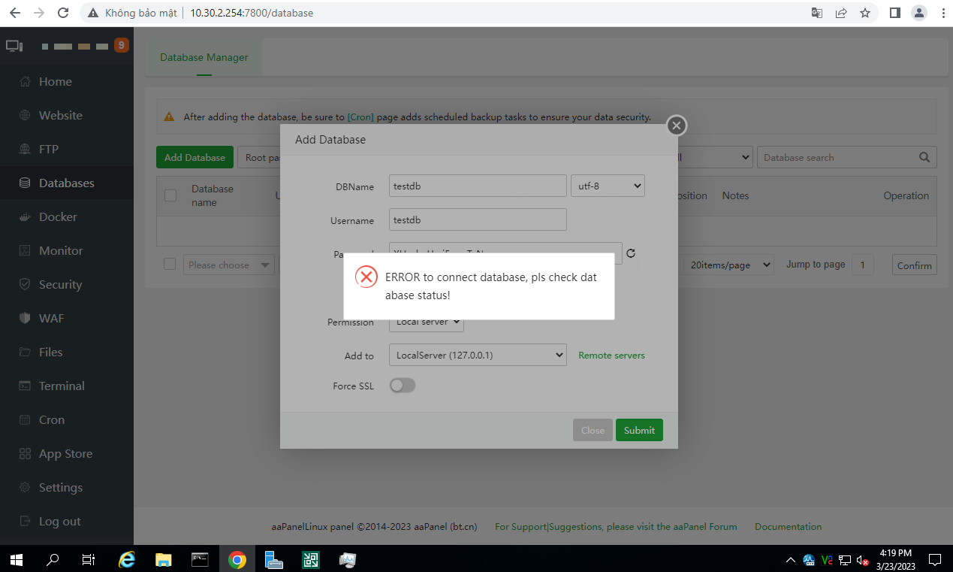
Task: Open the Documentation footer link
Action: pos(789,527)
